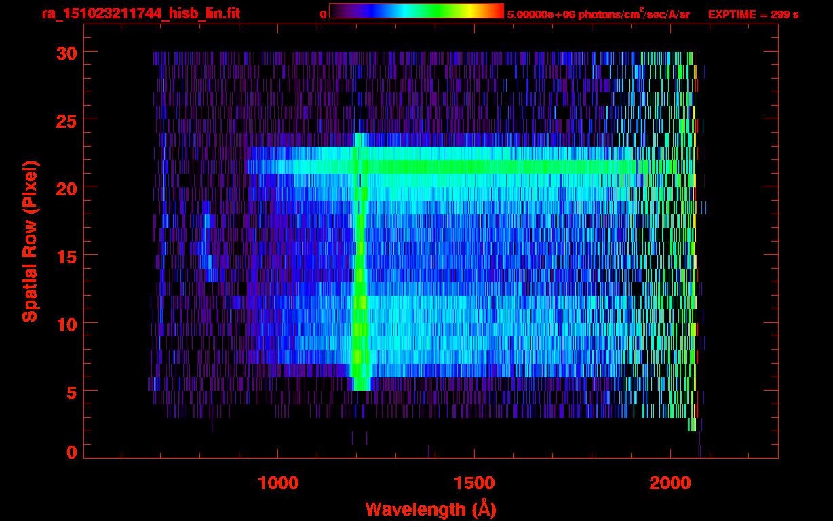
Task: Click the rainbow color scale bar
Action: [416, 11]
